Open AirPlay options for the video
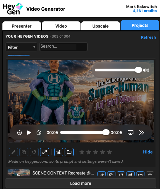Viewport: 160px width, 189px height. (x=131, y=132)
